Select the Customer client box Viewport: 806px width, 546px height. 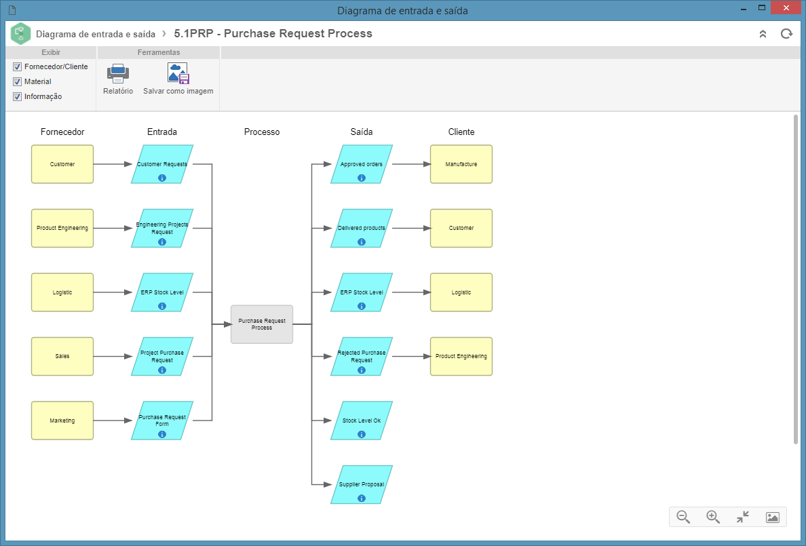pos(461,229)
